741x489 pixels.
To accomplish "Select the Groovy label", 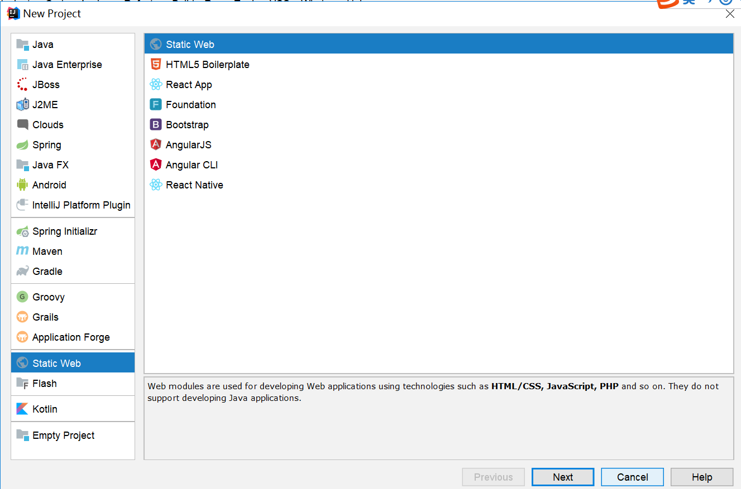I will (x=49, y=297).
